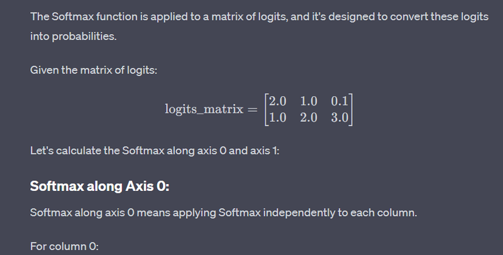Click the 1.0 value in the matrix's top row
The width and height of the screenshot is (503, 255).
[x=309, y=101]
